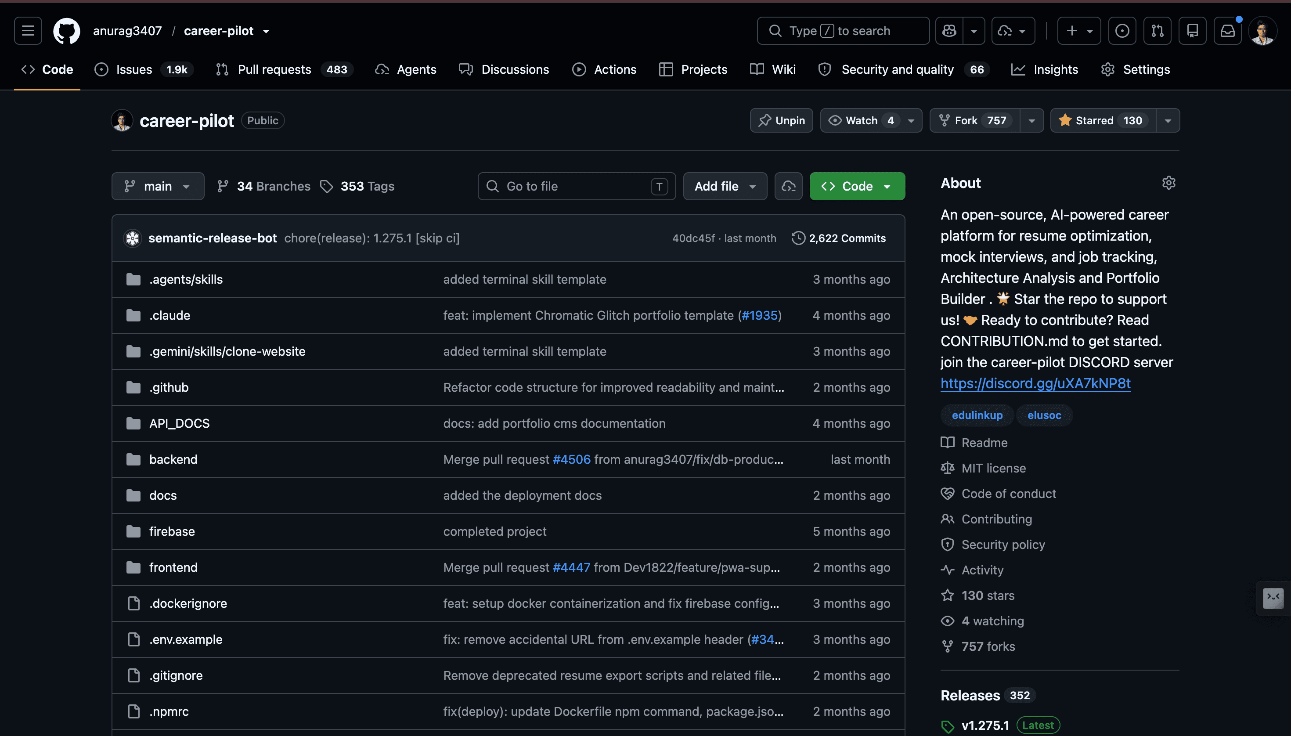Select the edulinkup topic tag
Viewport: 1291px width, 736px height.
(977, 415)
